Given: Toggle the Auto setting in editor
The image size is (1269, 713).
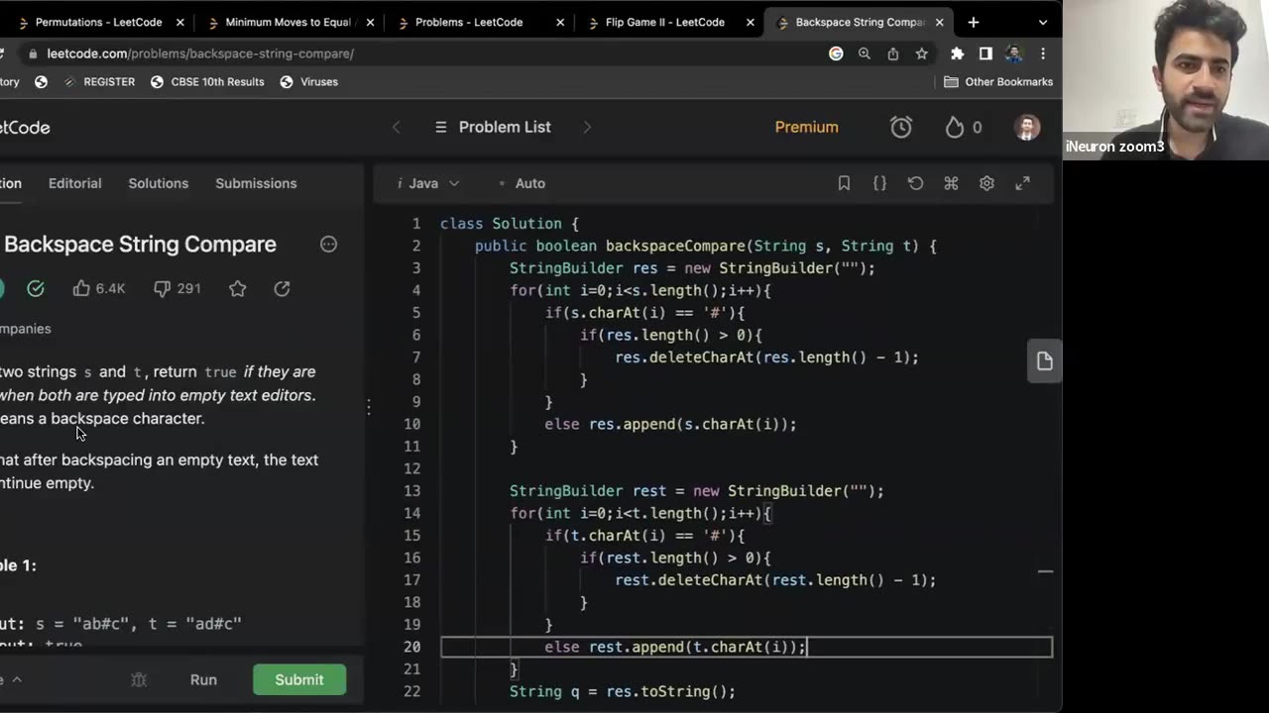Looking at the screenshot, I should tap(521, 183).
